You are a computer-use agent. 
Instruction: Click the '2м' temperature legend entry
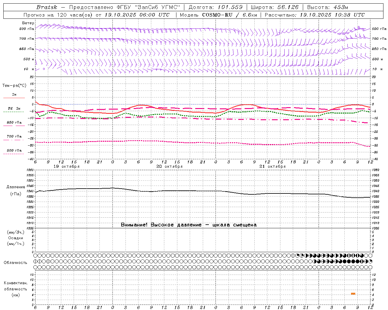pyautogui.click(x=14, y=94)
